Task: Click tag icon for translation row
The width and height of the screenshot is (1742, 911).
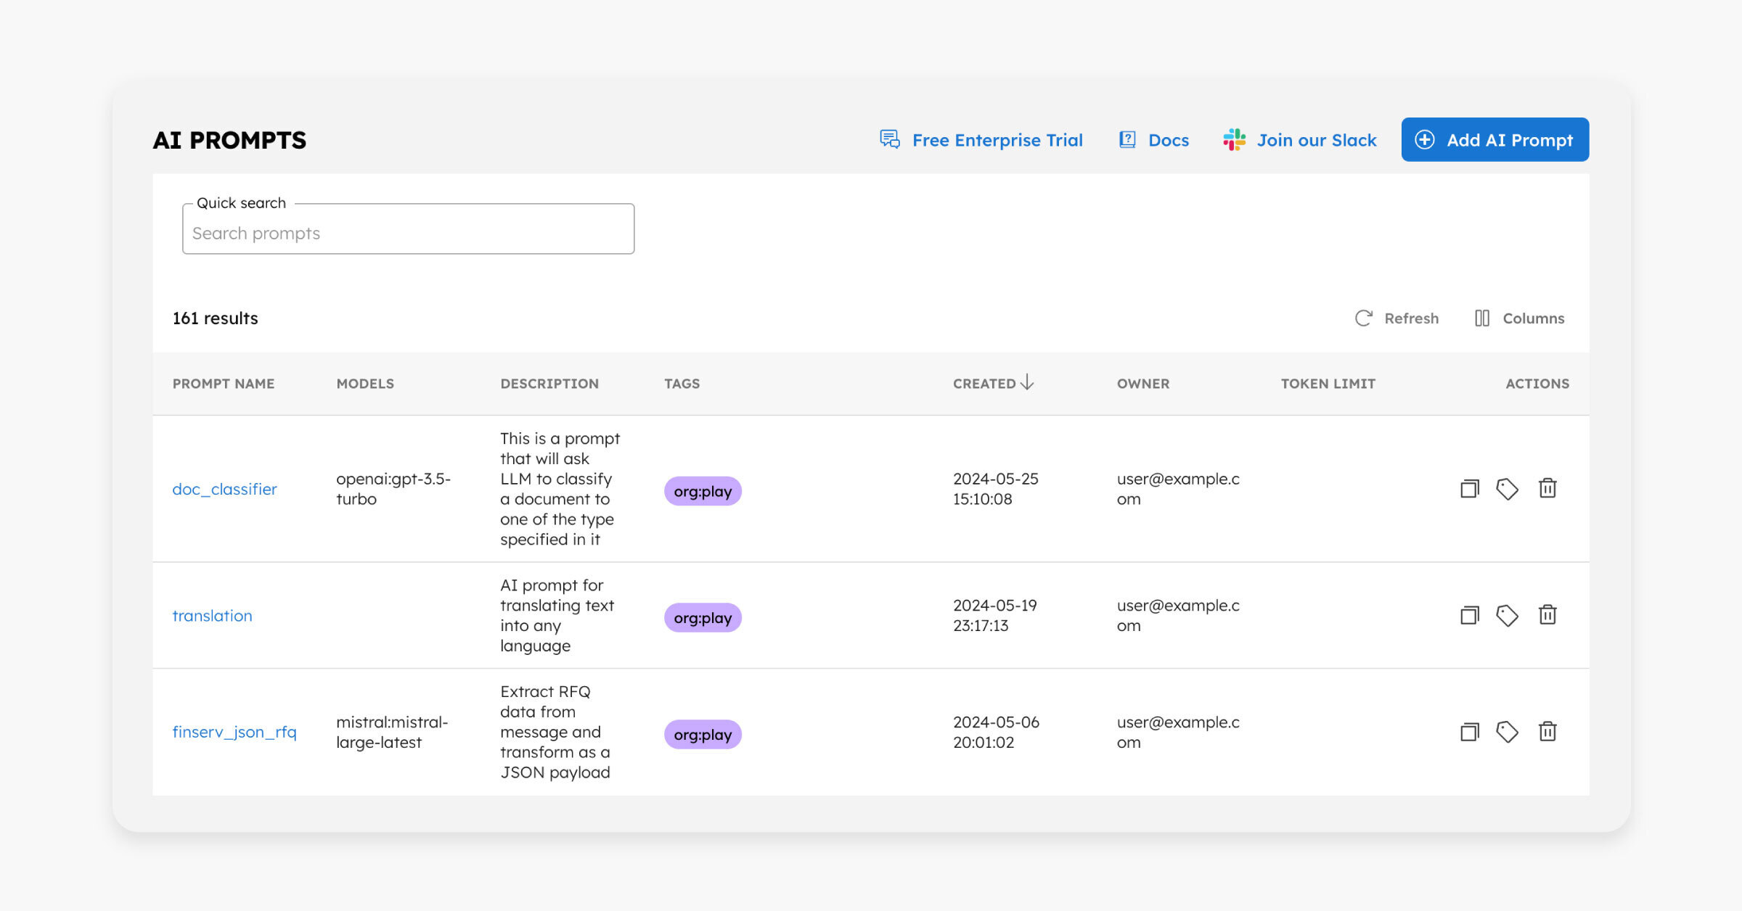Action: click(1508, 616)
